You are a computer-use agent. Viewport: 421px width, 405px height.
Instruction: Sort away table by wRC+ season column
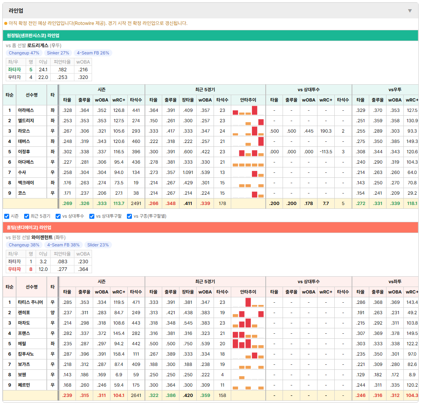point(119,100)
